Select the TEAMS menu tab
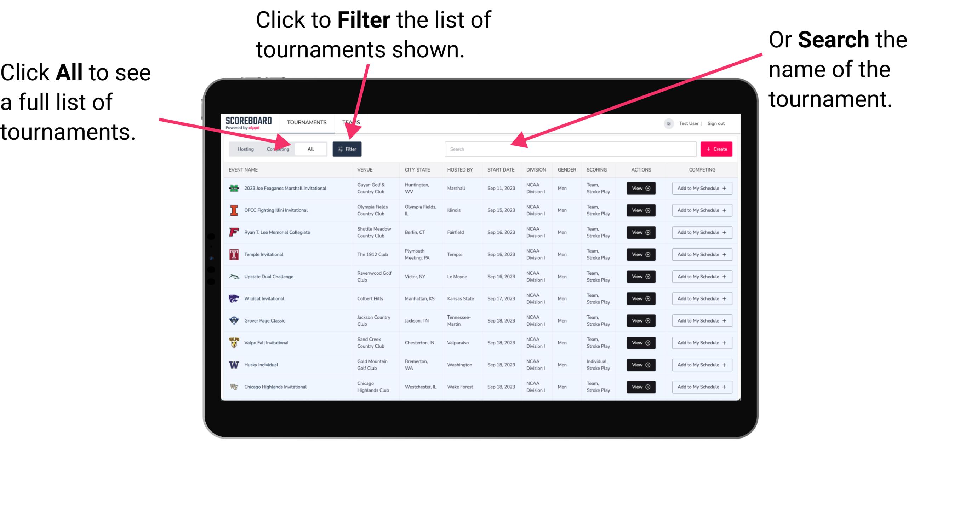Viewport: 960px width, 516px height. pos(353,121)
